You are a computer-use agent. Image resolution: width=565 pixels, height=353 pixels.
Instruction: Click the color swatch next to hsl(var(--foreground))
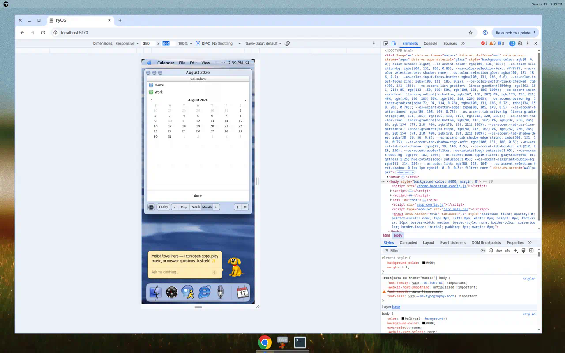(x=403, y=319)
